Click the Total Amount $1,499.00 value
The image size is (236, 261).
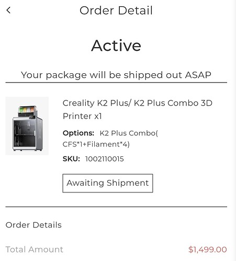tap(208, 249)
